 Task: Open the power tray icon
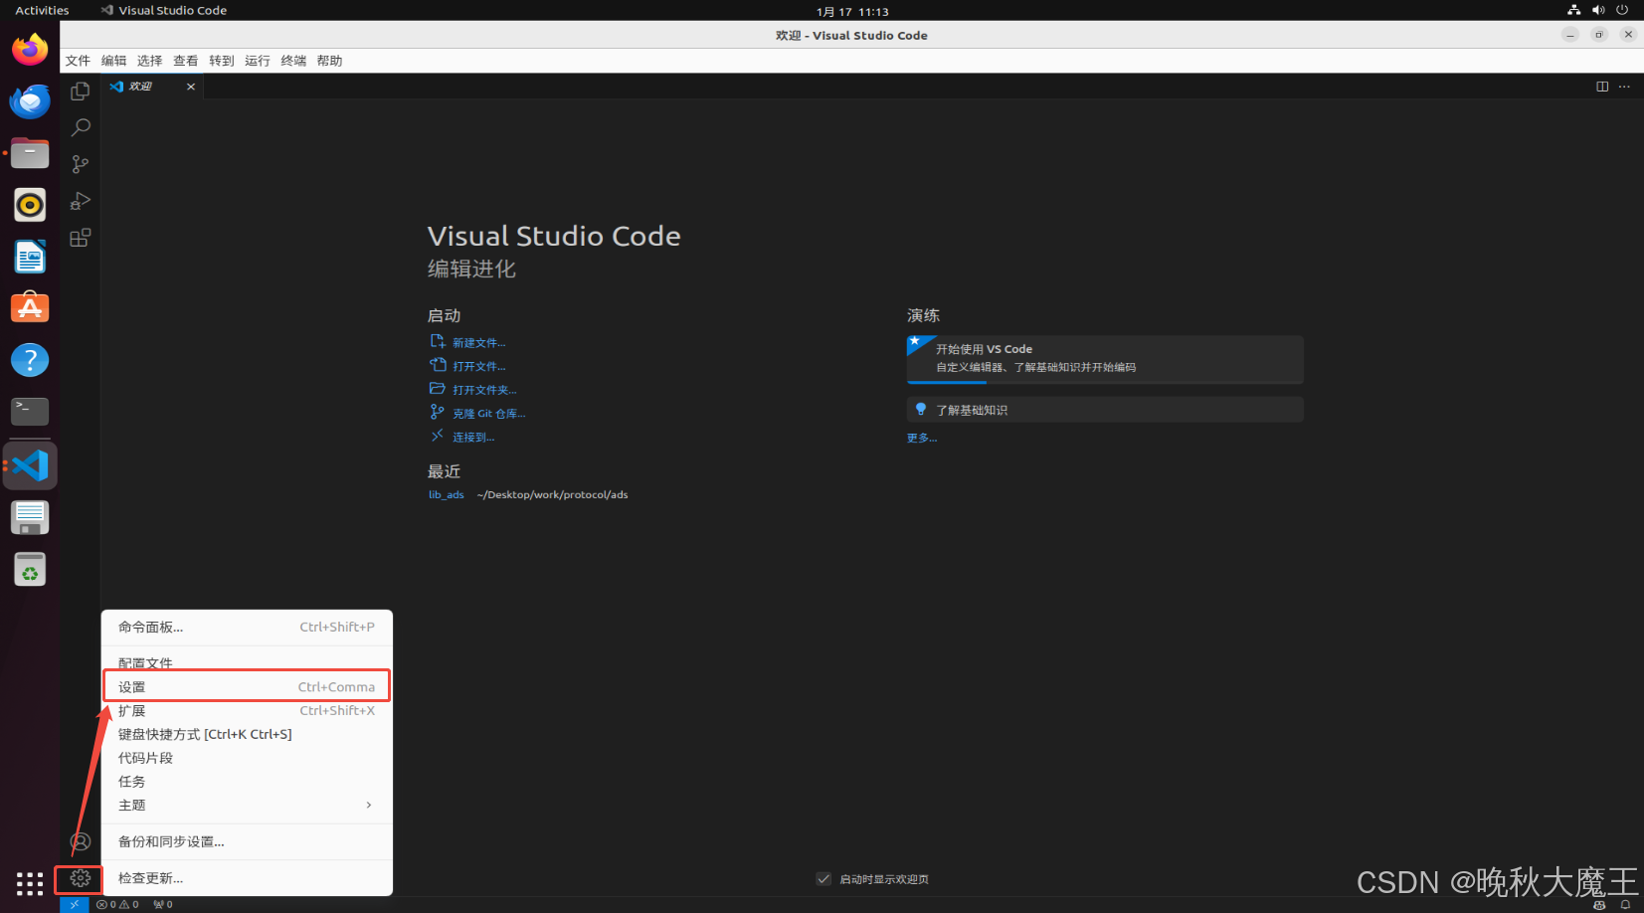click(1622, 10)
